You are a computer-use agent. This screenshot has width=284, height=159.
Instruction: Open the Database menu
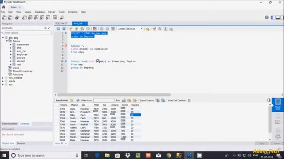[39, 12]
